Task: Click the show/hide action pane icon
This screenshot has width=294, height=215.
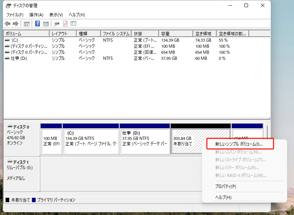Action: pos(46,24)
